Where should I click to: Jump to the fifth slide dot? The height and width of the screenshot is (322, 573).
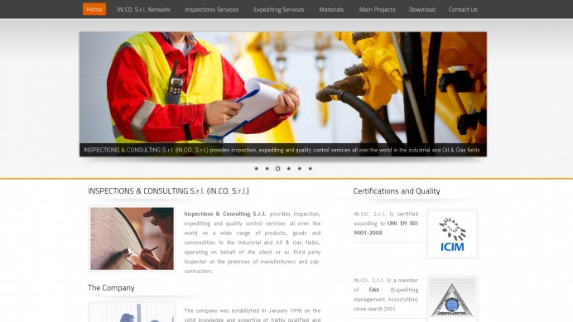299,169
